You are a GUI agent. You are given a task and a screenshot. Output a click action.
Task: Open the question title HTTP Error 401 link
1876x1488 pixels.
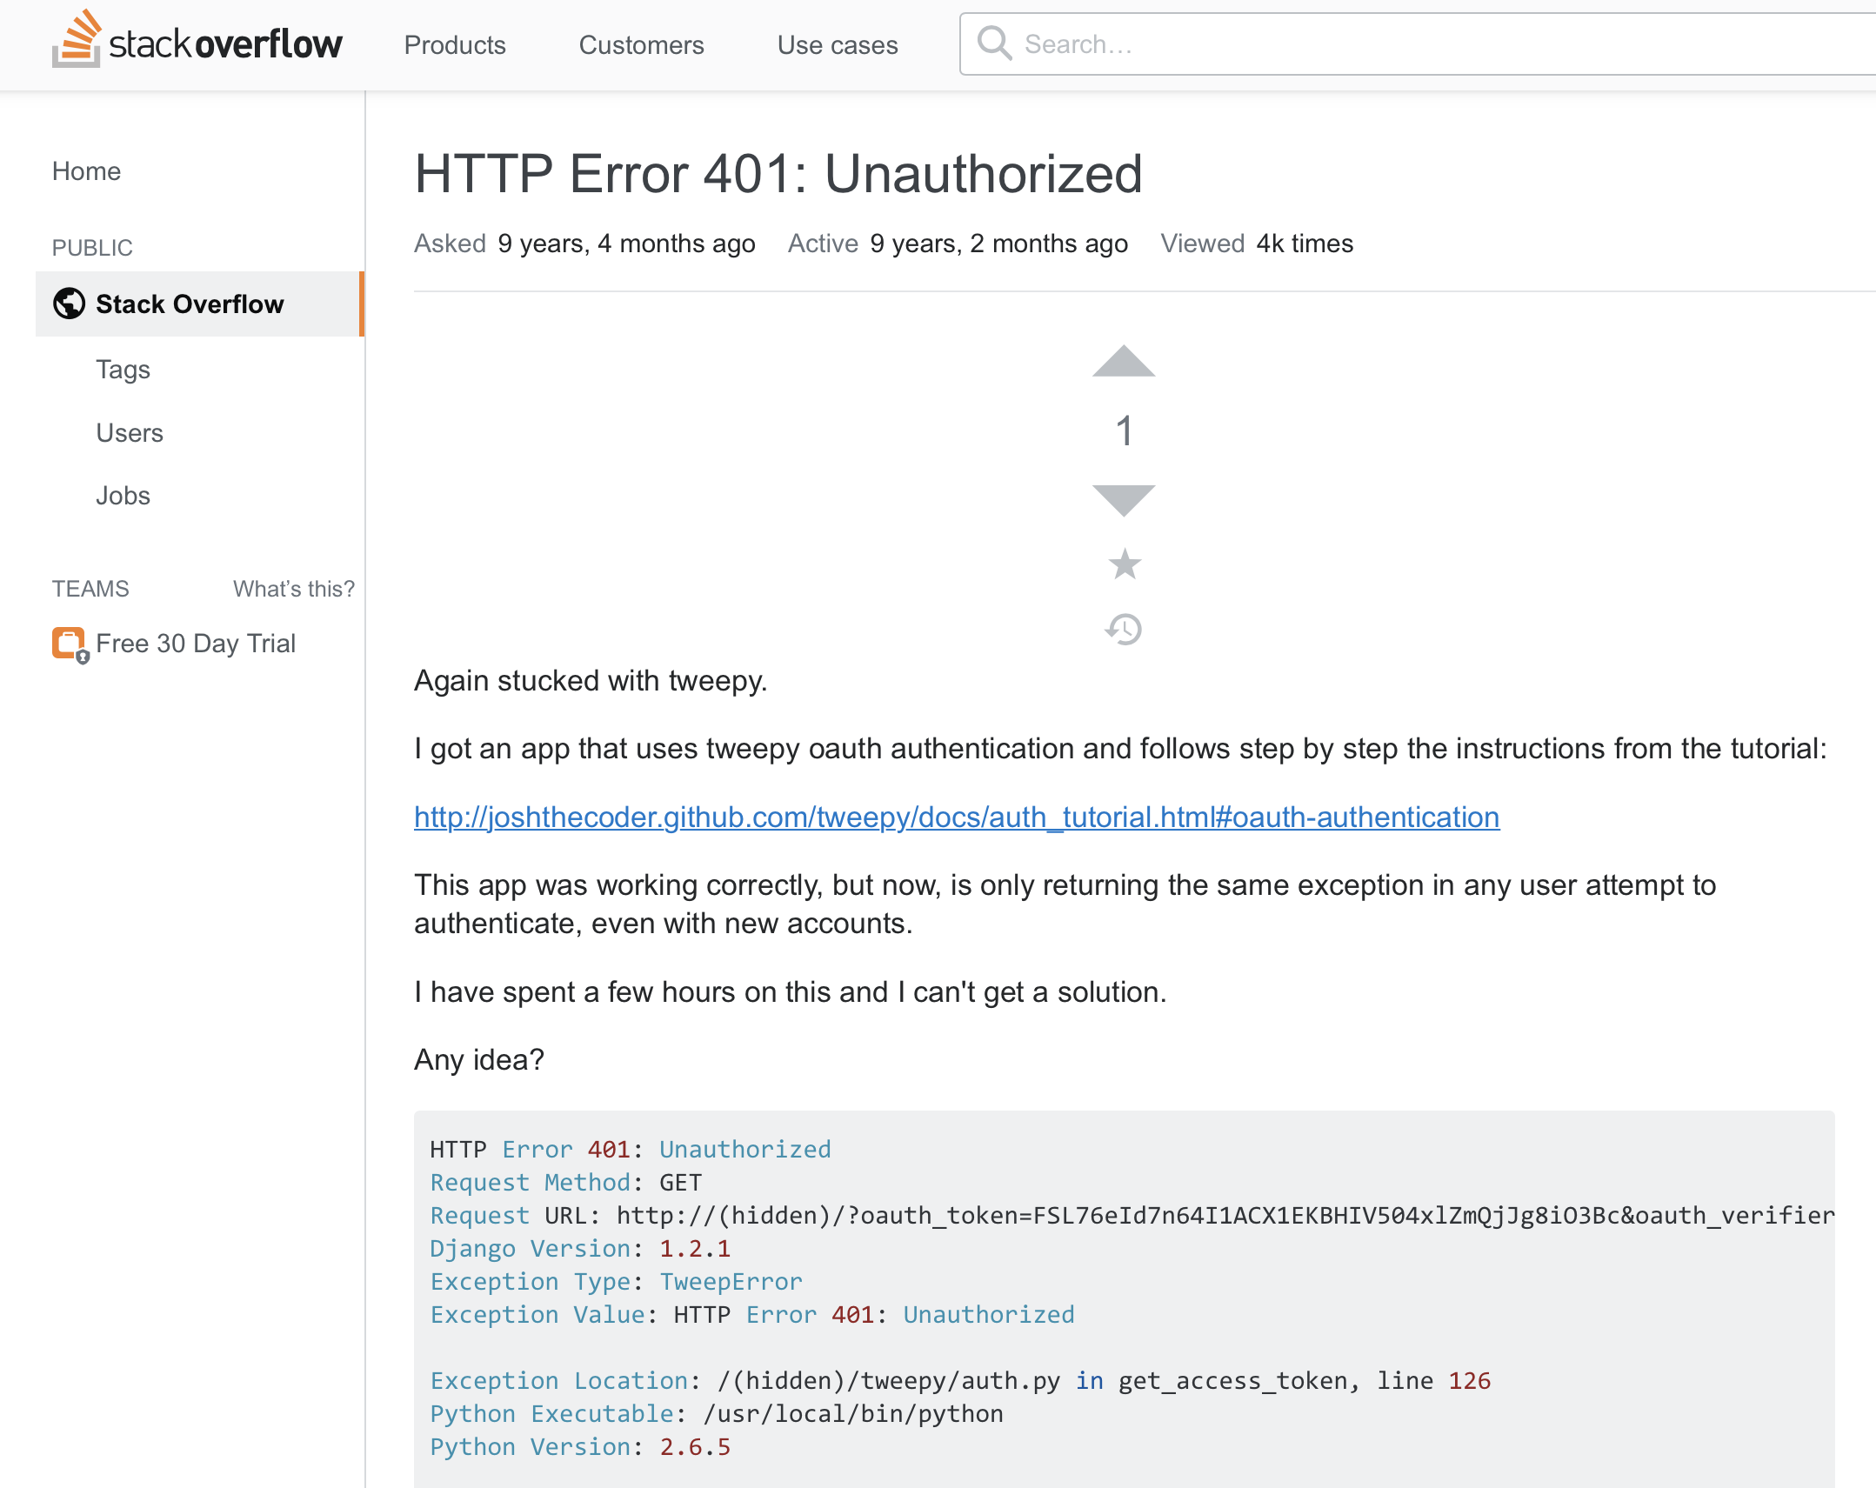[778, 173]
